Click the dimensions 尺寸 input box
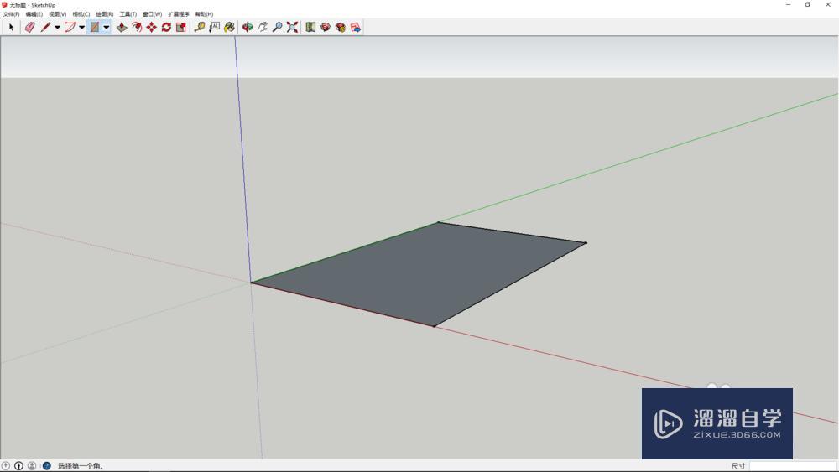This screenshot has width=839, height=472. 792,466
